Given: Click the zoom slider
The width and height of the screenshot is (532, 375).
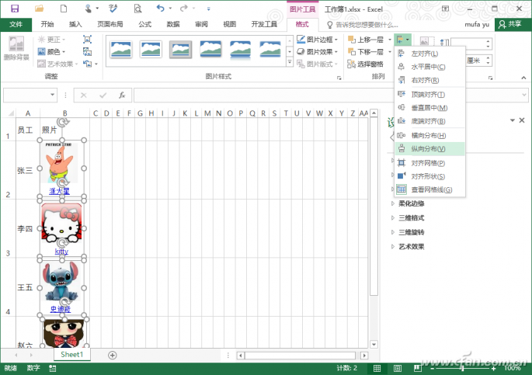Looking at the screenshot, I should pos(463,368).
